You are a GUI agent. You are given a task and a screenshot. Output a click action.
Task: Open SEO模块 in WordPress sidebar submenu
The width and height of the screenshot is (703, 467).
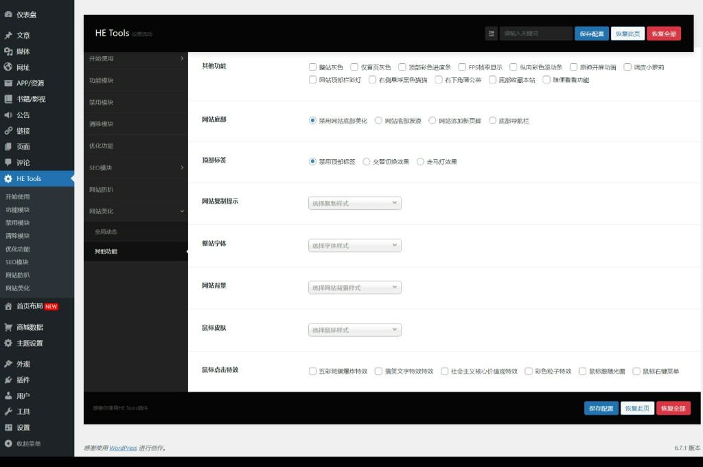[x=17, y=263]
